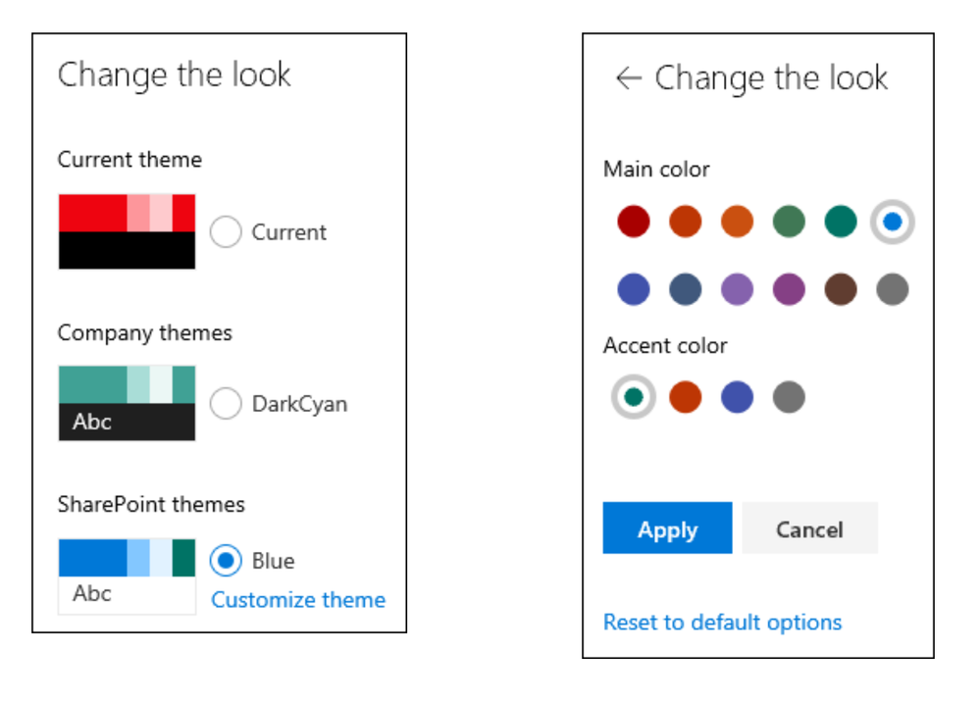Screen dimensions: 980x702
Task: Click Reset to default options link
Action: pos(722,622)
